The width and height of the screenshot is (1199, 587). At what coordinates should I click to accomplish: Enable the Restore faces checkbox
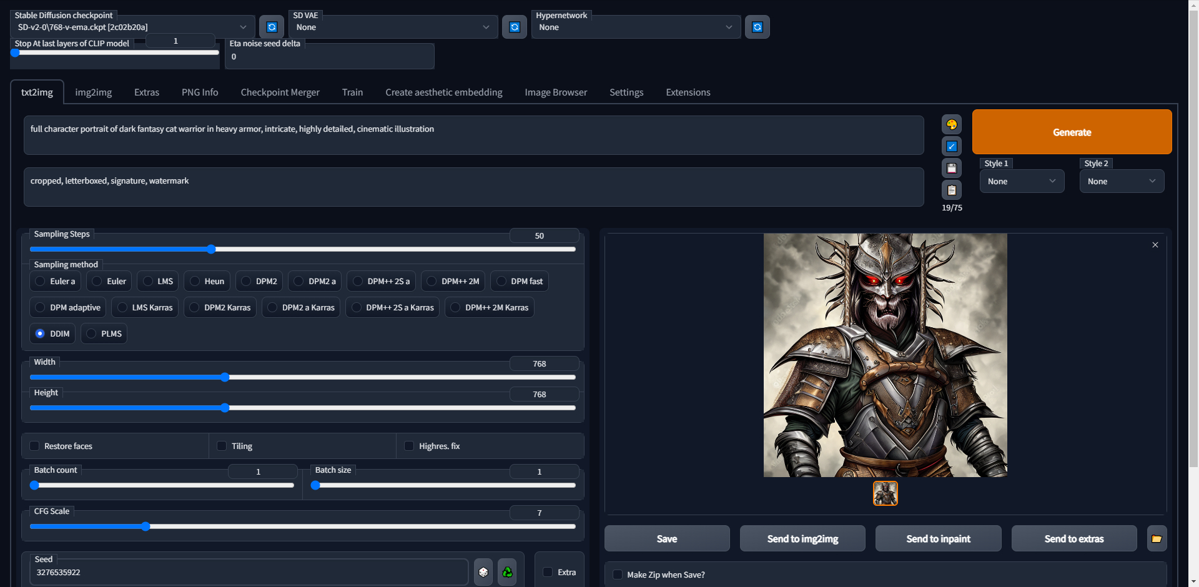point(34,446)
